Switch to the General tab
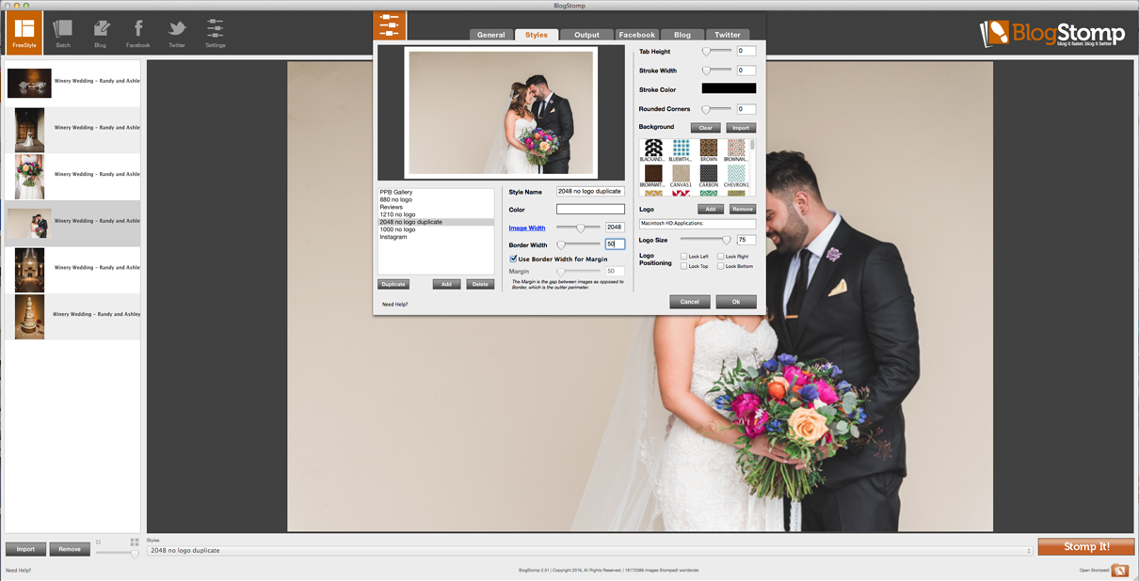1139x581 pixels. [490, 34]
